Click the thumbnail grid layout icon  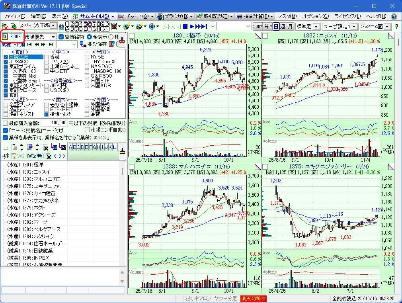(x=61, y=26)
